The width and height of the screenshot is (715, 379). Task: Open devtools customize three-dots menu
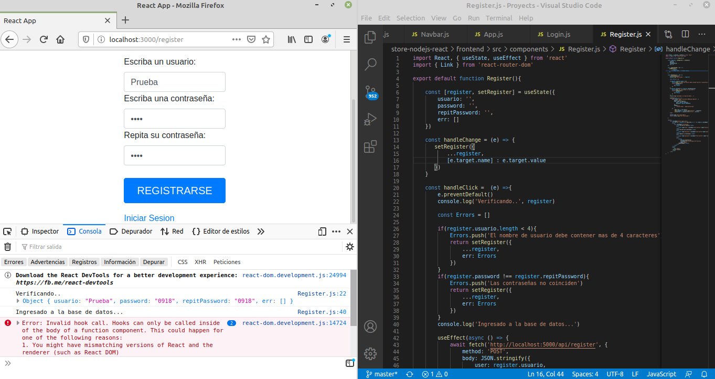pos(336,231)
